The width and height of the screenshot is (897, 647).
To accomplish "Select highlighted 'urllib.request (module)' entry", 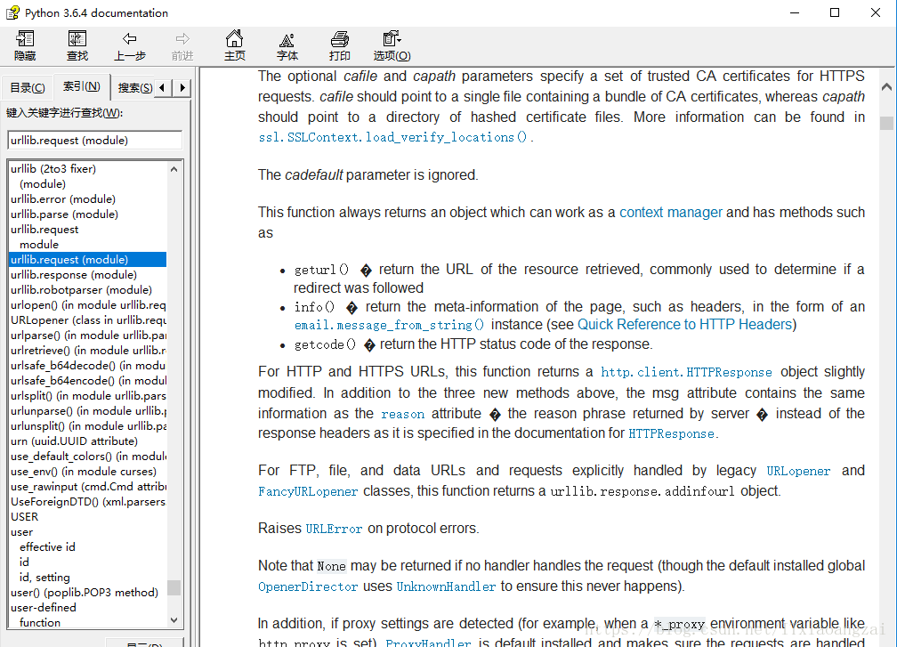I will 88,260.
